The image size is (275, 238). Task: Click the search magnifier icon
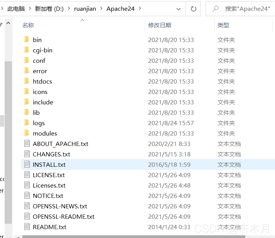click(x=215, y=8)
